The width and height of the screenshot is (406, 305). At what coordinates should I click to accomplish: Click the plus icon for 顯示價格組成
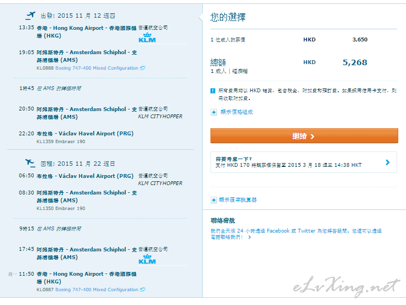click(x=214, y=112)
